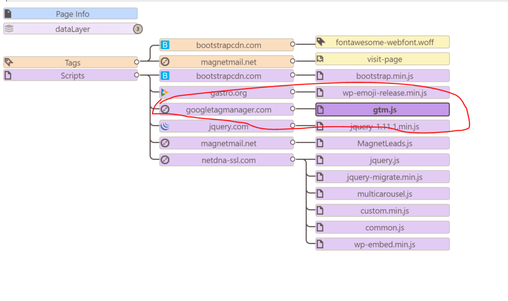Select the jquery.com label
This screenshot has height=301, width=508.
[x=229, y=126]
